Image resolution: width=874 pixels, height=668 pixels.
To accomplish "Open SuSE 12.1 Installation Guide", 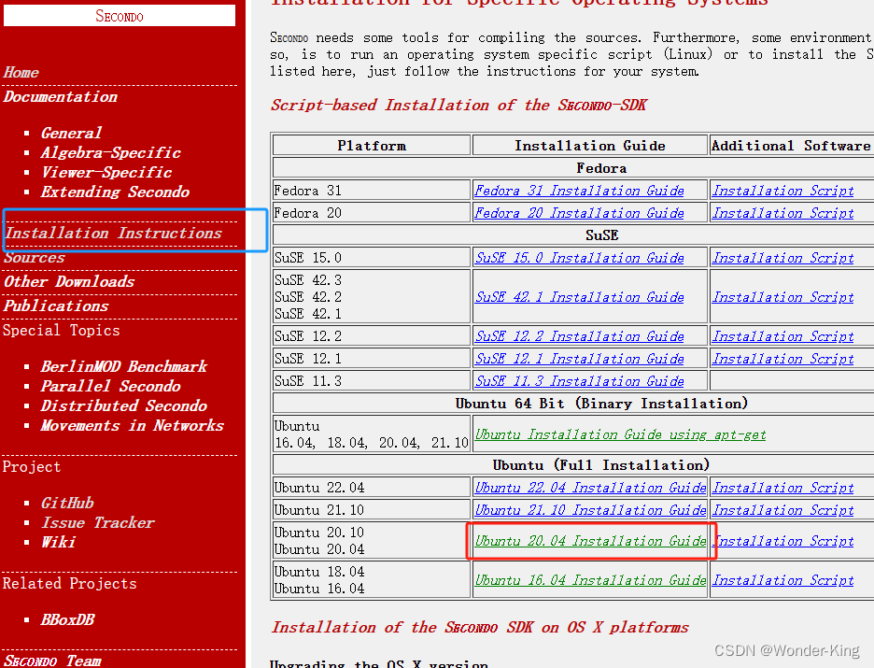I will 579,359.
